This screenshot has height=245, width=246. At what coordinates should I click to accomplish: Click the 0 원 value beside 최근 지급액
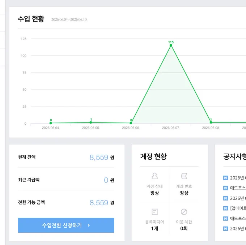coord(109,180)
